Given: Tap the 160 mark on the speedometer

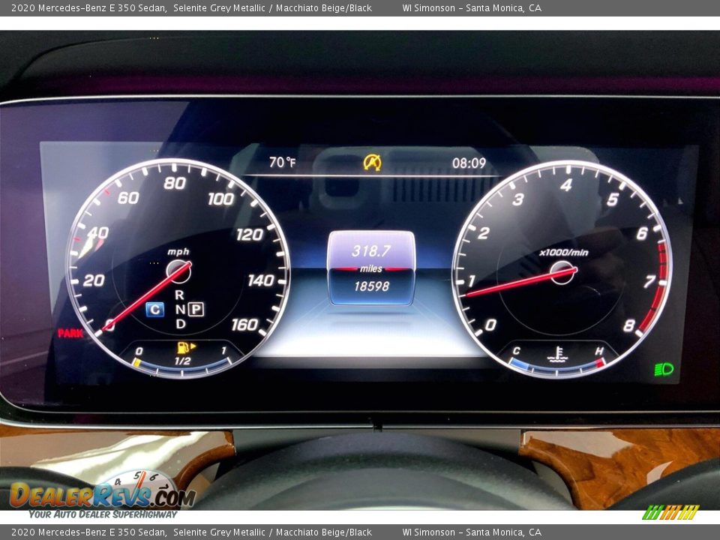Looking at the screenshot, I should click(244, 325).
